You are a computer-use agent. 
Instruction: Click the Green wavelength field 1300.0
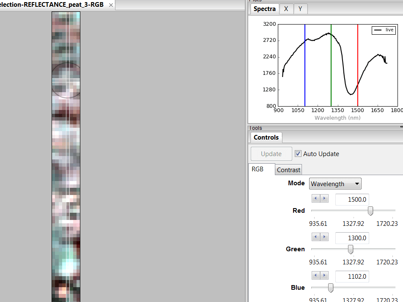[352, 238]
